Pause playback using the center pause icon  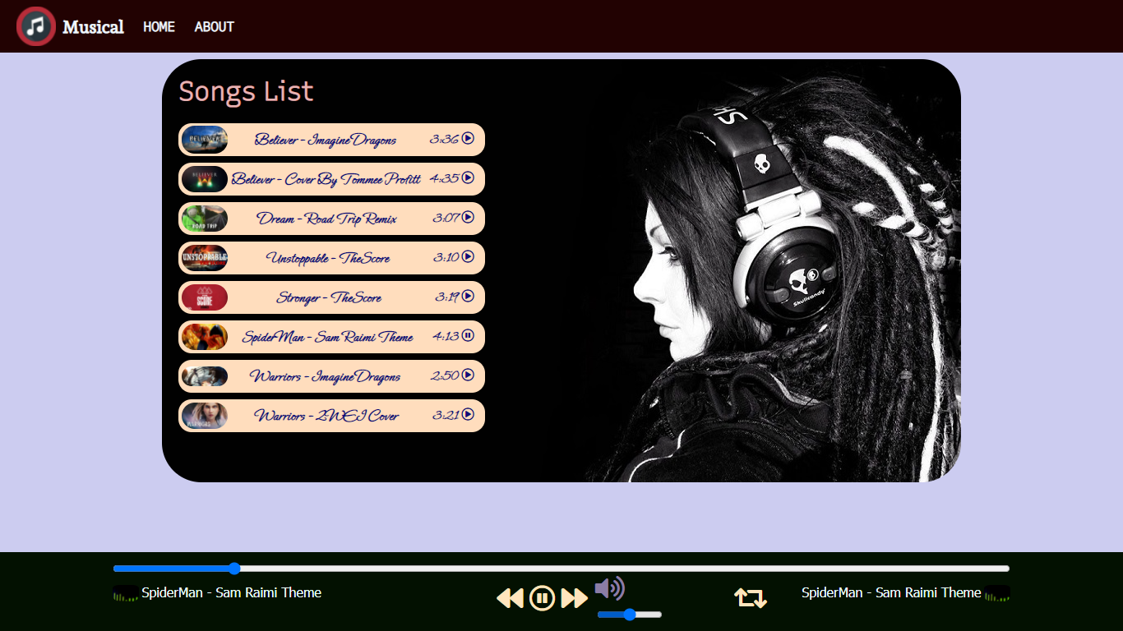542,598
